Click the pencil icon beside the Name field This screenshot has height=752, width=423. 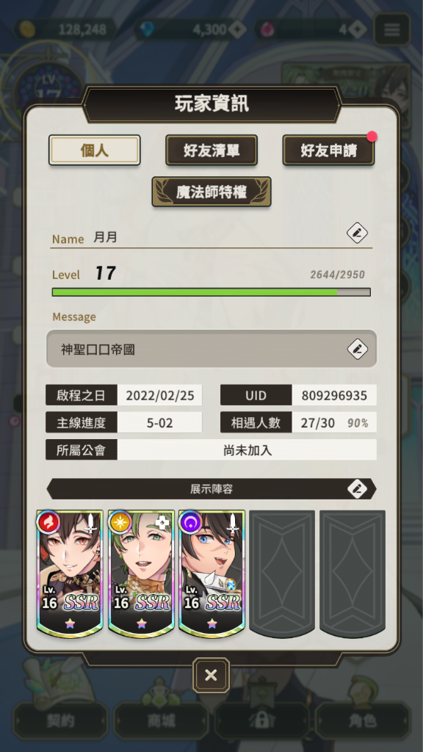[358, 234]
